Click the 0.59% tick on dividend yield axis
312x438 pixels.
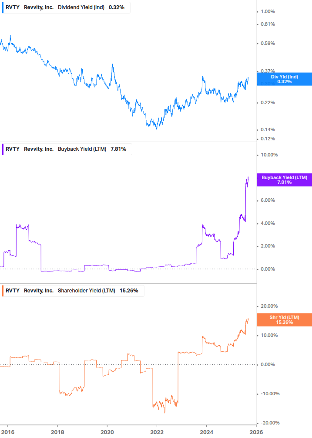268,43
